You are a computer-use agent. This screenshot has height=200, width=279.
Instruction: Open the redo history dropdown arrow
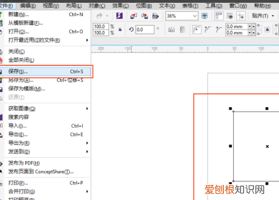(107, 16)
